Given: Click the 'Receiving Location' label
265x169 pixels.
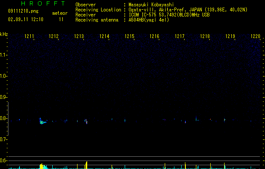Looking at the screenshot, I should [98, 10].
